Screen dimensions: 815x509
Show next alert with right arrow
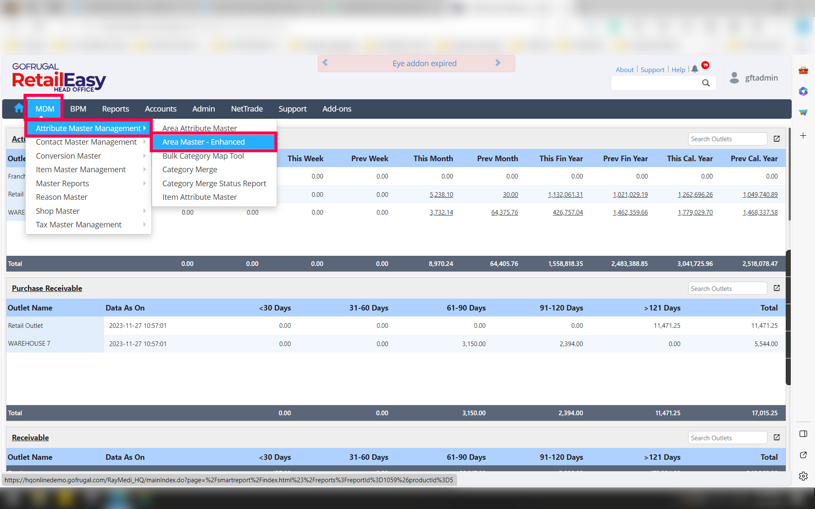(498, 63)
